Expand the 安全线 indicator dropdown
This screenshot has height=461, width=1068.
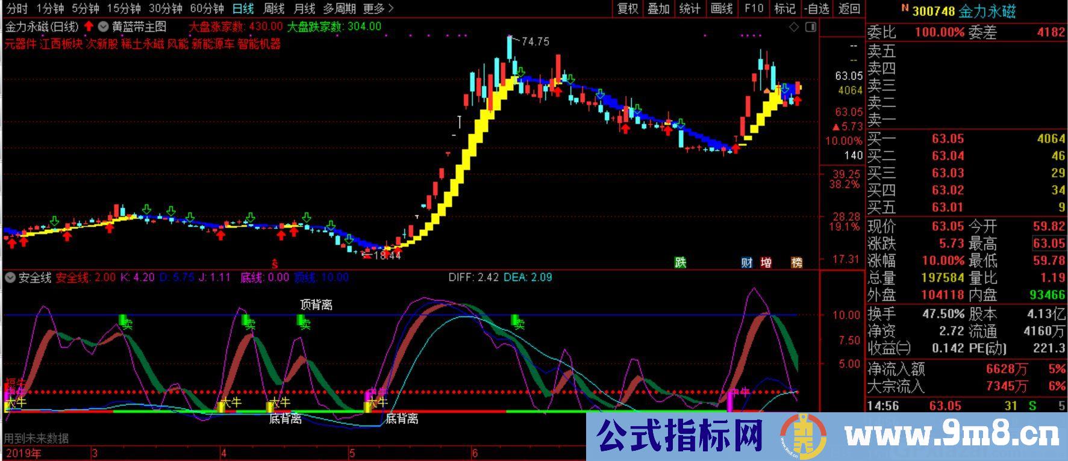[x=10, y=277]
